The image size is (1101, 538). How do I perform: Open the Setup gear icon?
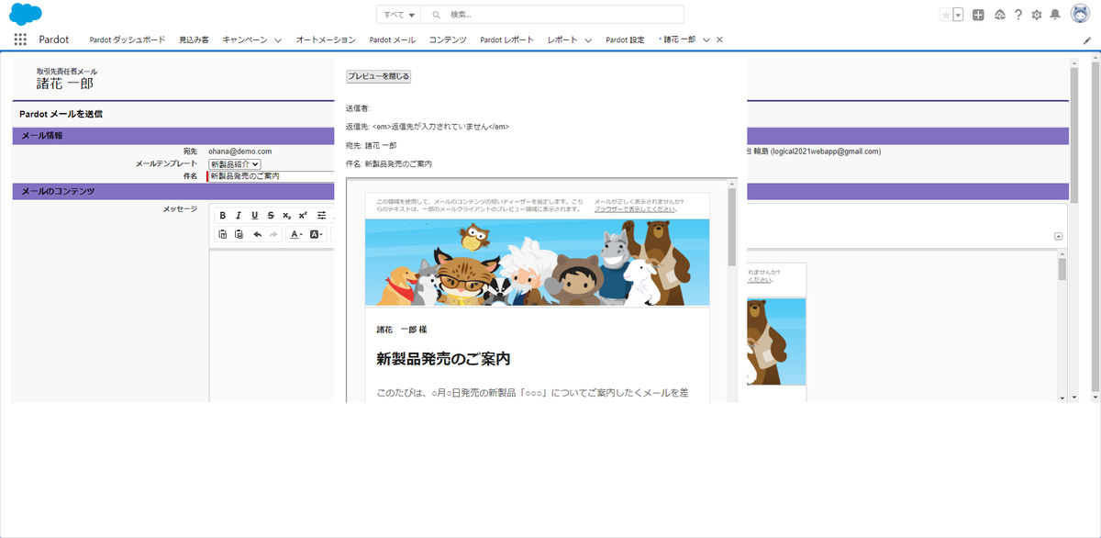click(x=1037, y=15)
